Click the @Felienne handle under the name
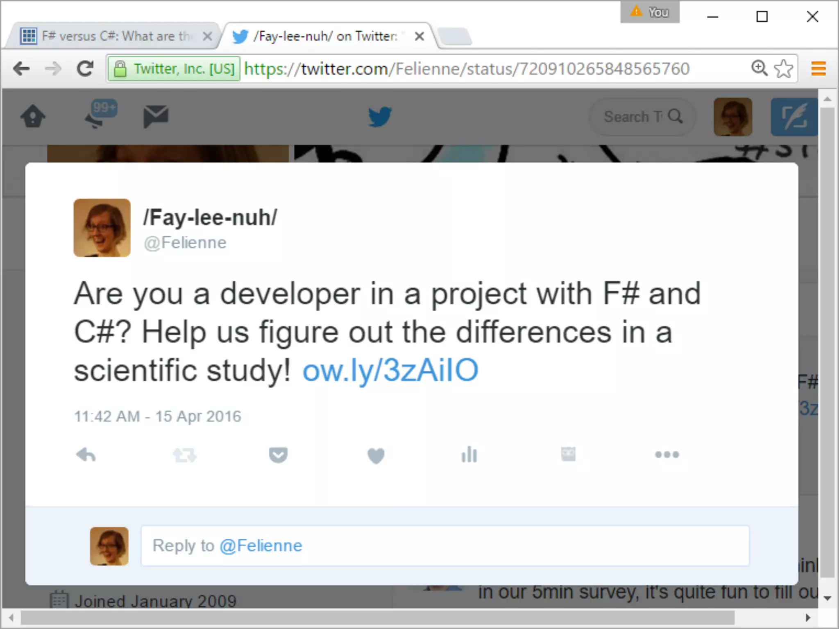This screenshot has width=839, height=629. [185, 243]
